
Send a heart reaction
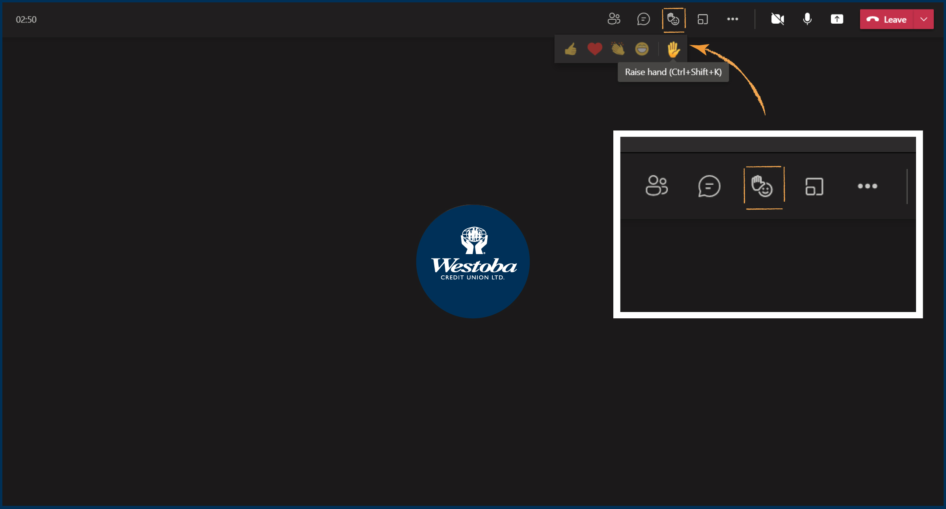pos(594,49)
